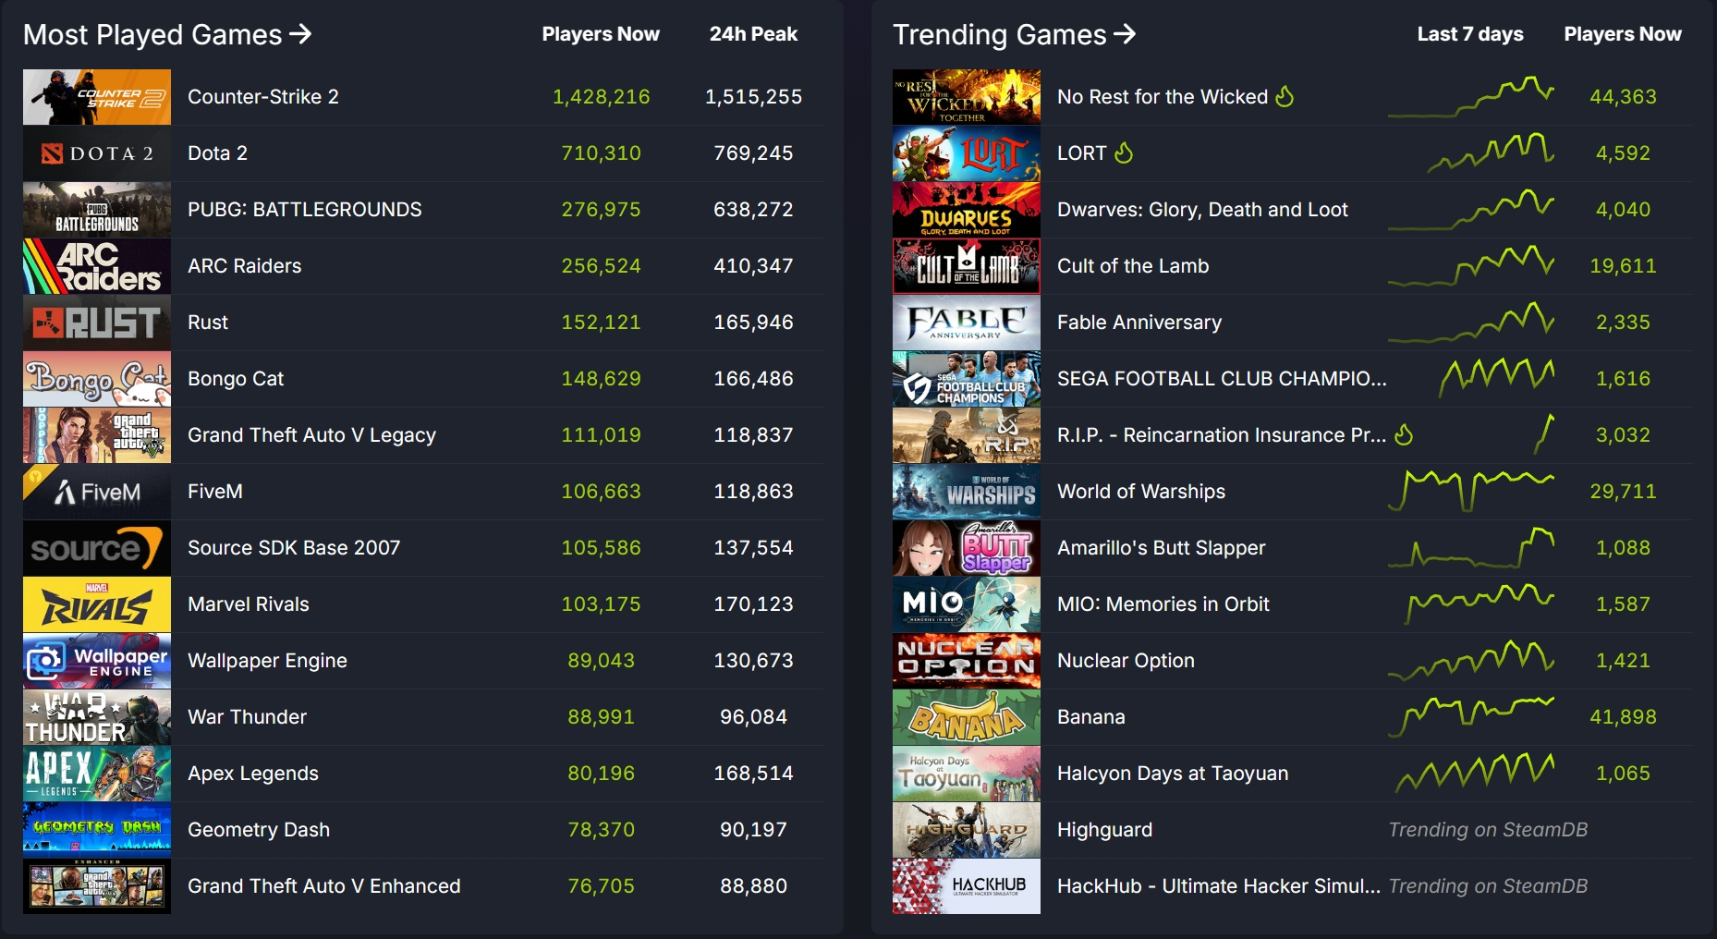Image resolution: width=1717 pixels, height=939 pixels.
Task: Click the Players Now header in Most Played
Action: (x=601, y=34)
